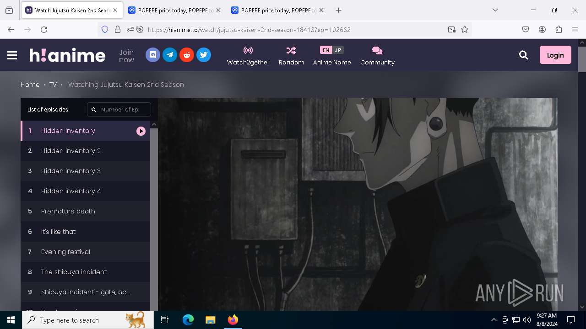Open the Reddit join icon
Viewport: 586px width, 329px height.
tap(187, 55)
